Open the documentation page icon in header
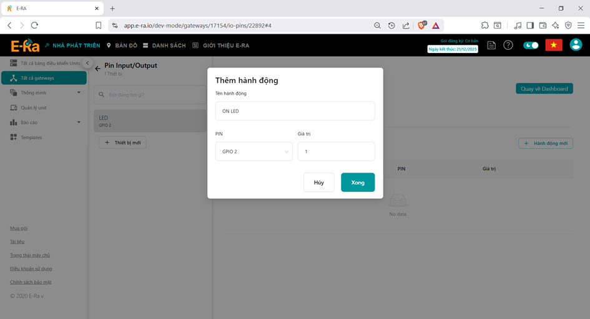Viewport: 590px width, 319px height. coord(492,45)
